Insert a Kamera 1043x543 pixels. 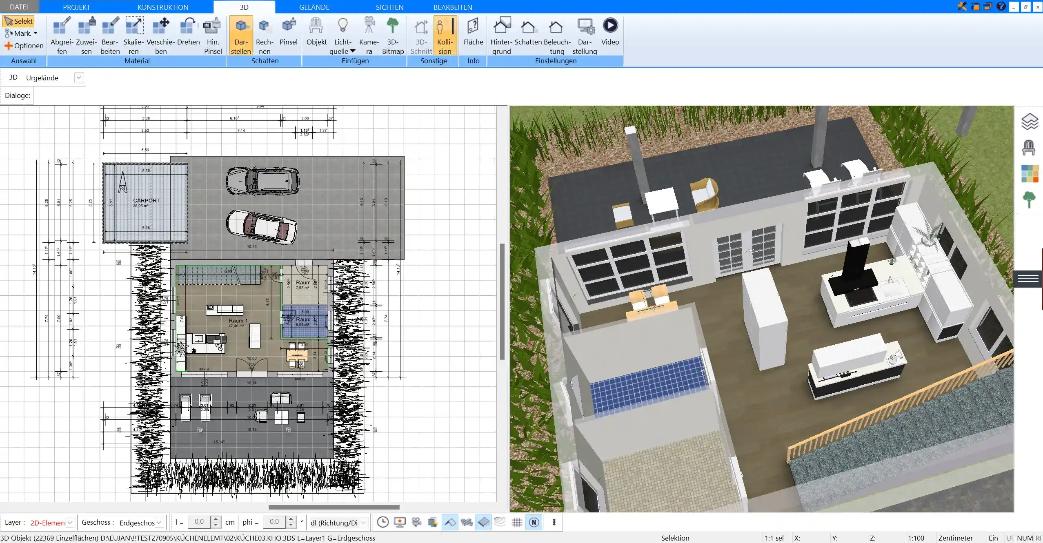click(x=369, y=35)
